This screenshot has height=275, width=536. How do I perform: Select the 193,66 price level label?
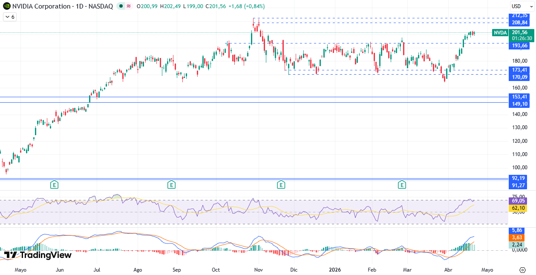pyautogui.click(x=519, y=46)
